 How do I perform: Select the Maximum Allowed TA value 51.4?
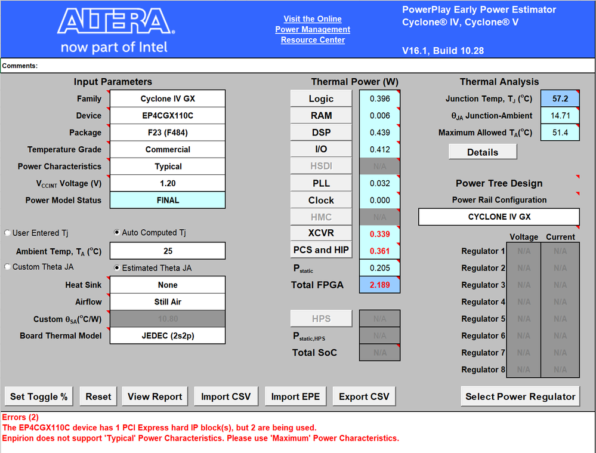click(560, 132)
